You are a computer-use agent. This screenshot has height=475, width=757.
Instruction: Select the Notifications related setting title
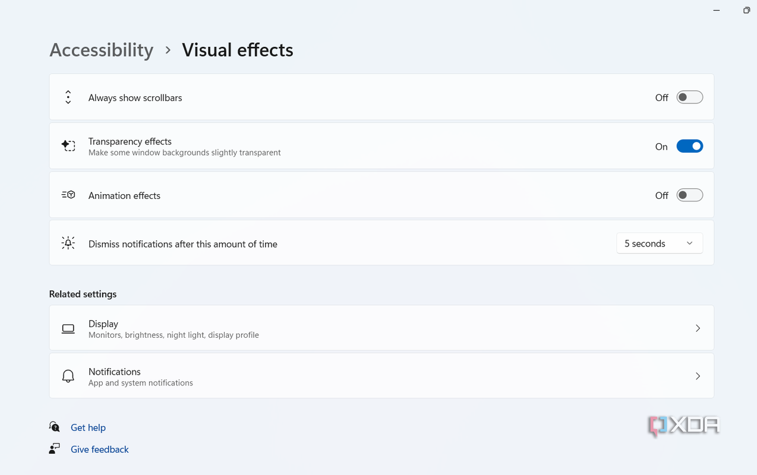[x=115, y=372]
